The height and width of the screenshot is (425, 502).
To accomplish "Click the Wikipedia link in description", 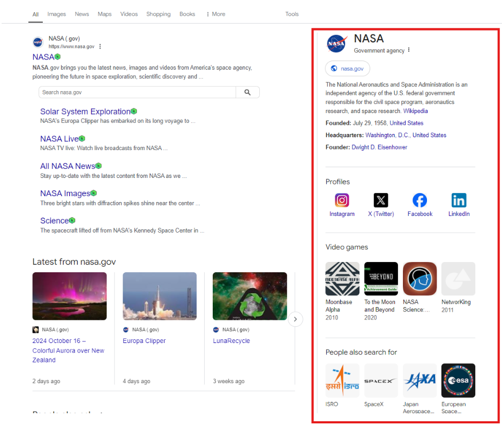I will click(415, 111).
